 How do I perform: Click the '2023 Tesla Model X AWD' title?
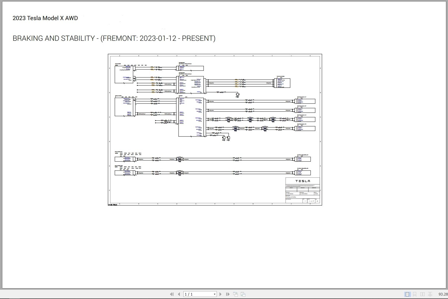click(x=45, y=18)
